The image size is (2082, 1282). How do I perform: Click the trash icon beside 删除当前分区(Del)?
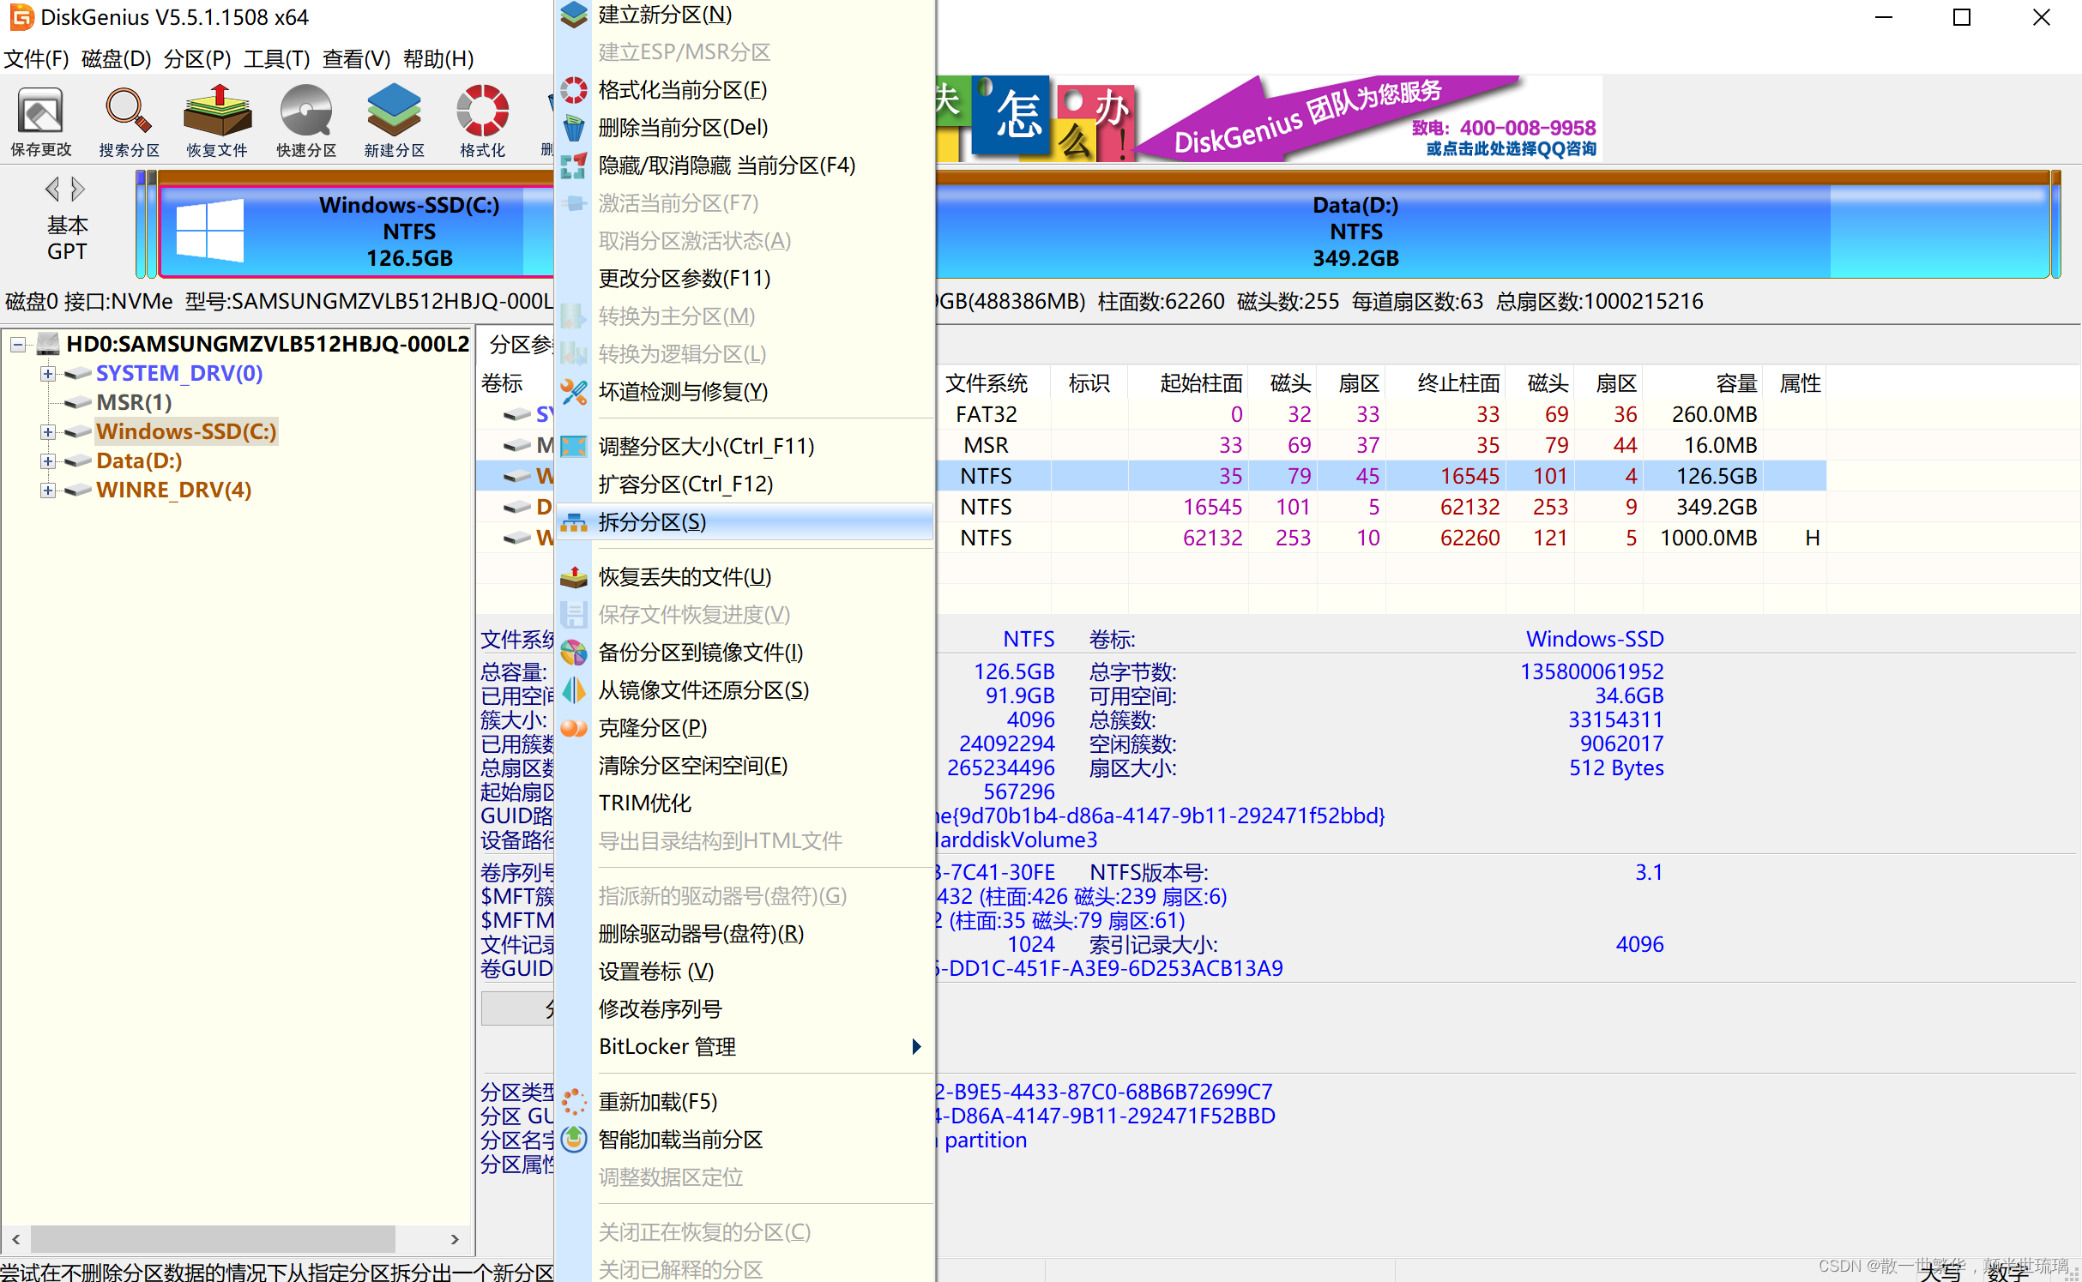click(574, 128)
